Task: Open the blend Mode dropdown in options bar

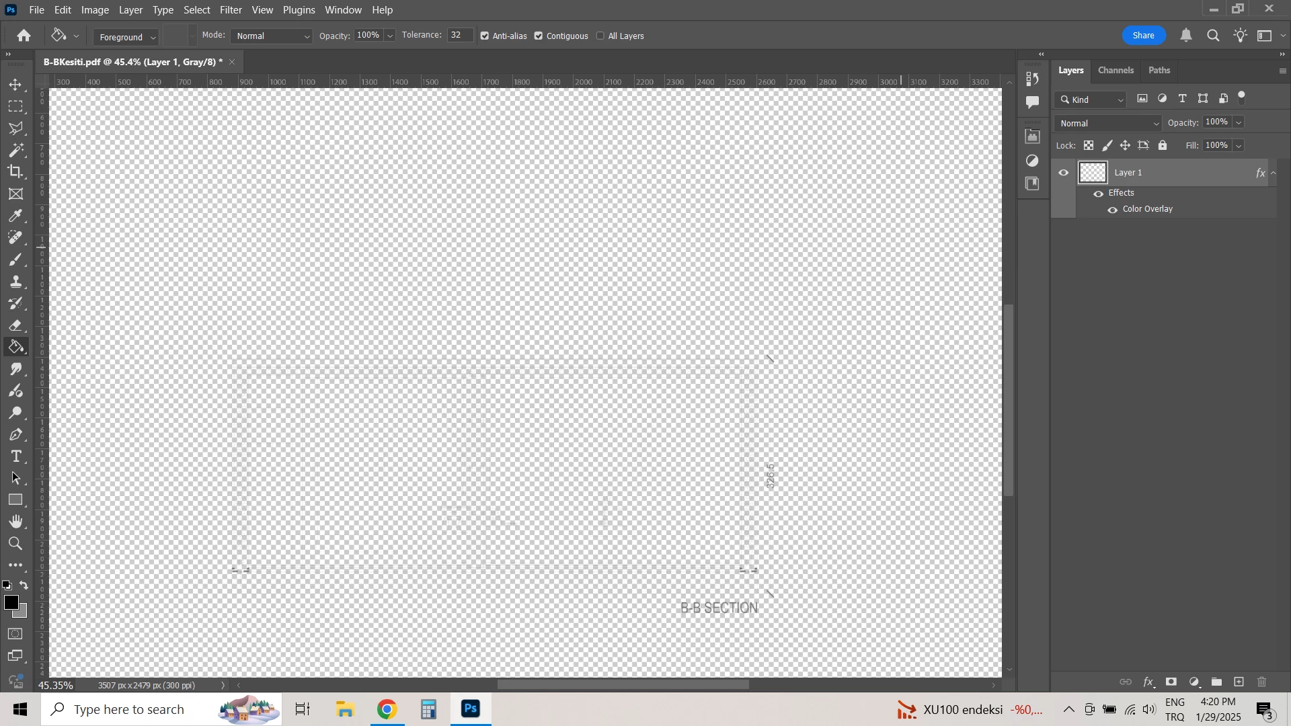Action: pos(272,36)
